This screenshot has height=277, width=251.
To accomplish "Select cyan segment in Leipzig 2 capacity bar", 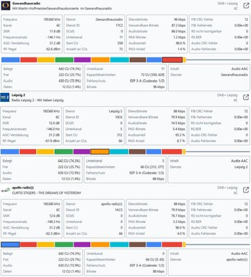I will click(x=119, y=152).
